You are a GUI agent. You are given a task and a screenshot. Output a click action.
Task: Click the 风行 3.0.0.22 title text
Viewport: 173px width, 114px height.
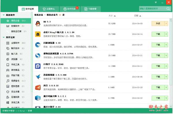point(51,85)
